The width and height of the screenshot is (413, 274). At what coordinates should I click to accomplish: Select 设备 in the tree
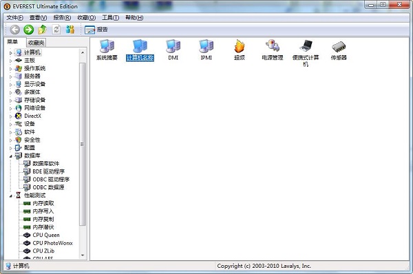coord(30,124)
